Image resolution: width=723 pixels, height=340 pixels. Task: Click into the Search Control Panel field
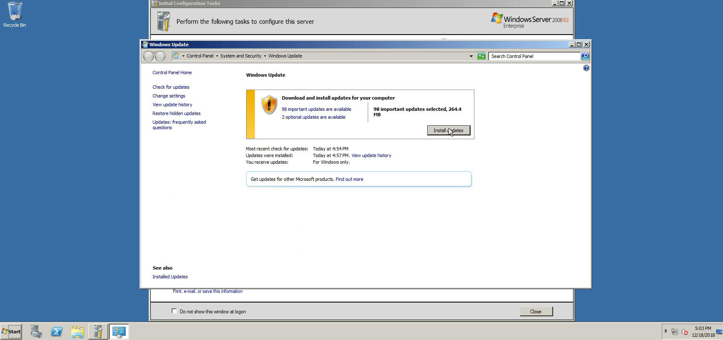click(534, 56)
